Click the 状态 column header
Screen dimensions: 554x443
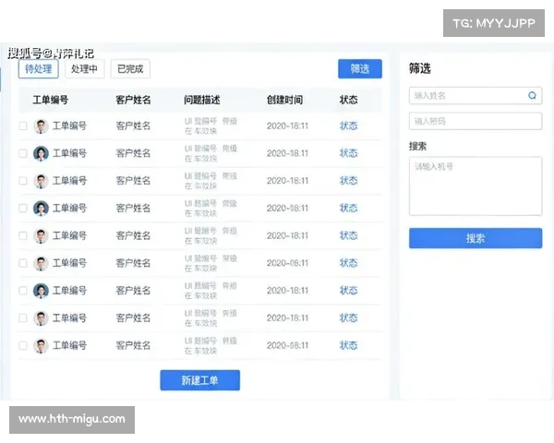tap(348, 100)
